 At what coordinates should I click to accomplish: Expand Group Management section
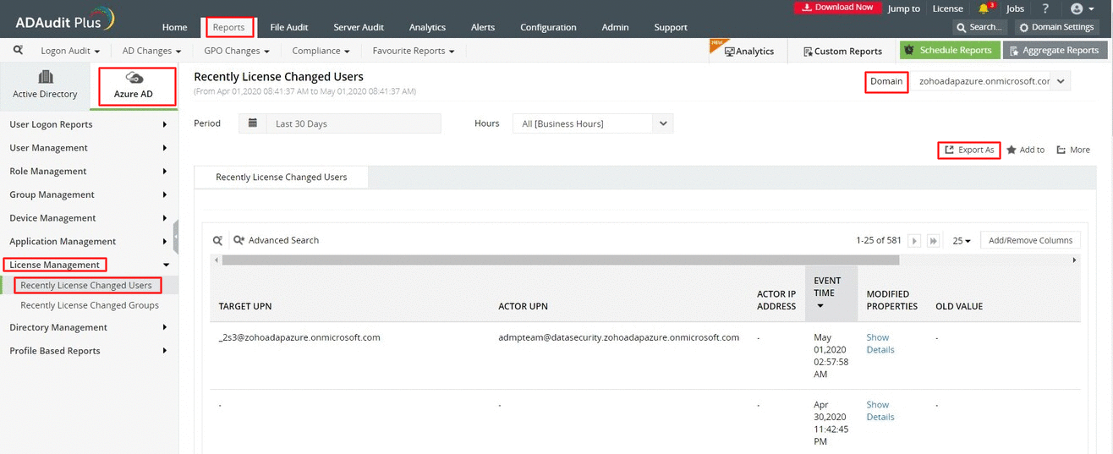(x=89, y=194)
